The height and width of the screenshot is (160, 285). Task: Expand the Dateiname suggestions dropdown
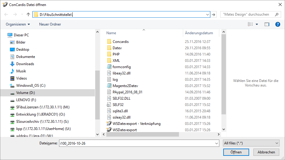coord(216,143)
